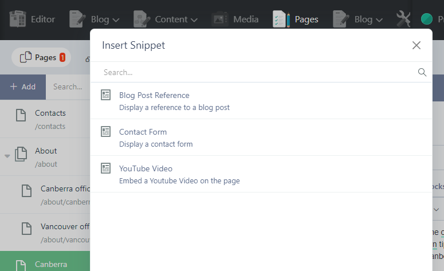Focus the sidebar pages Search field
Screen dimensions: 444x271
point(68,87)
